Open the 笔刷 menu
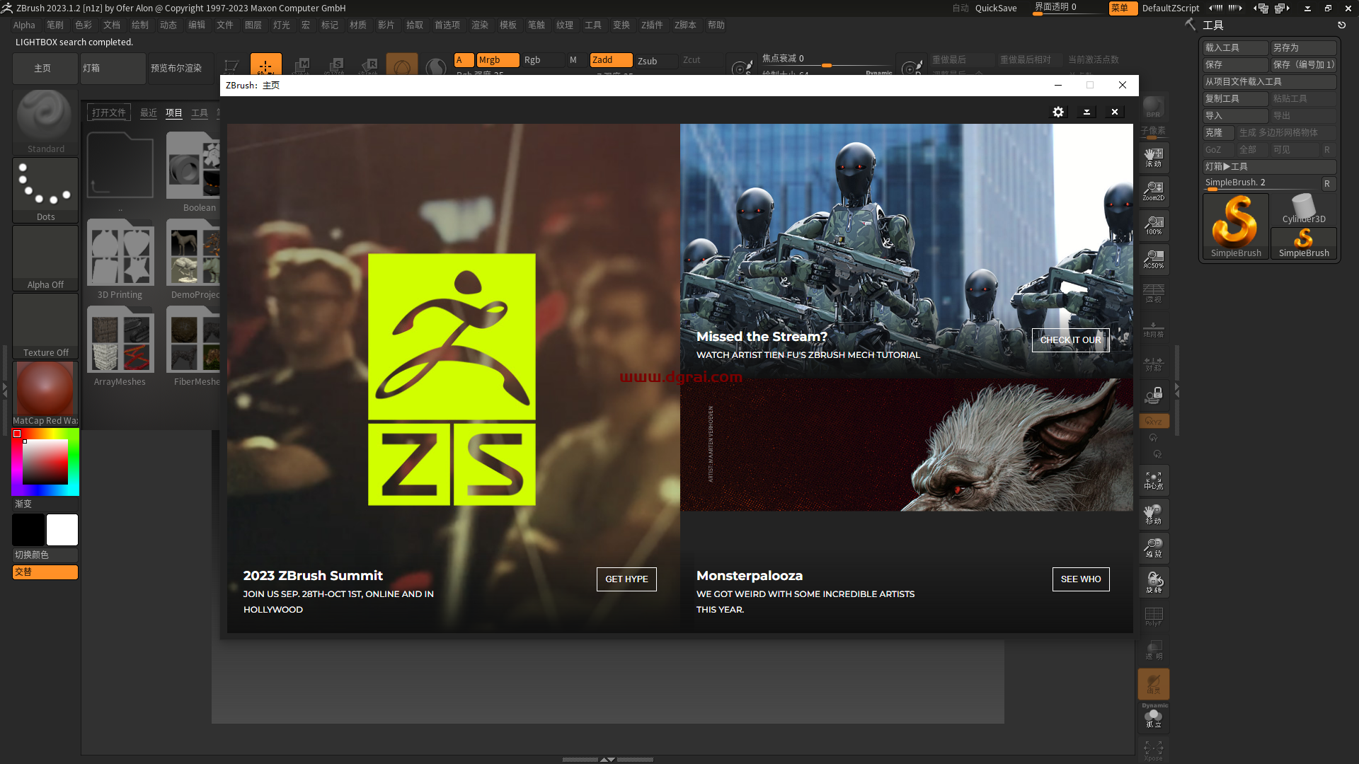1359x764 pixels. click(55, 25)
